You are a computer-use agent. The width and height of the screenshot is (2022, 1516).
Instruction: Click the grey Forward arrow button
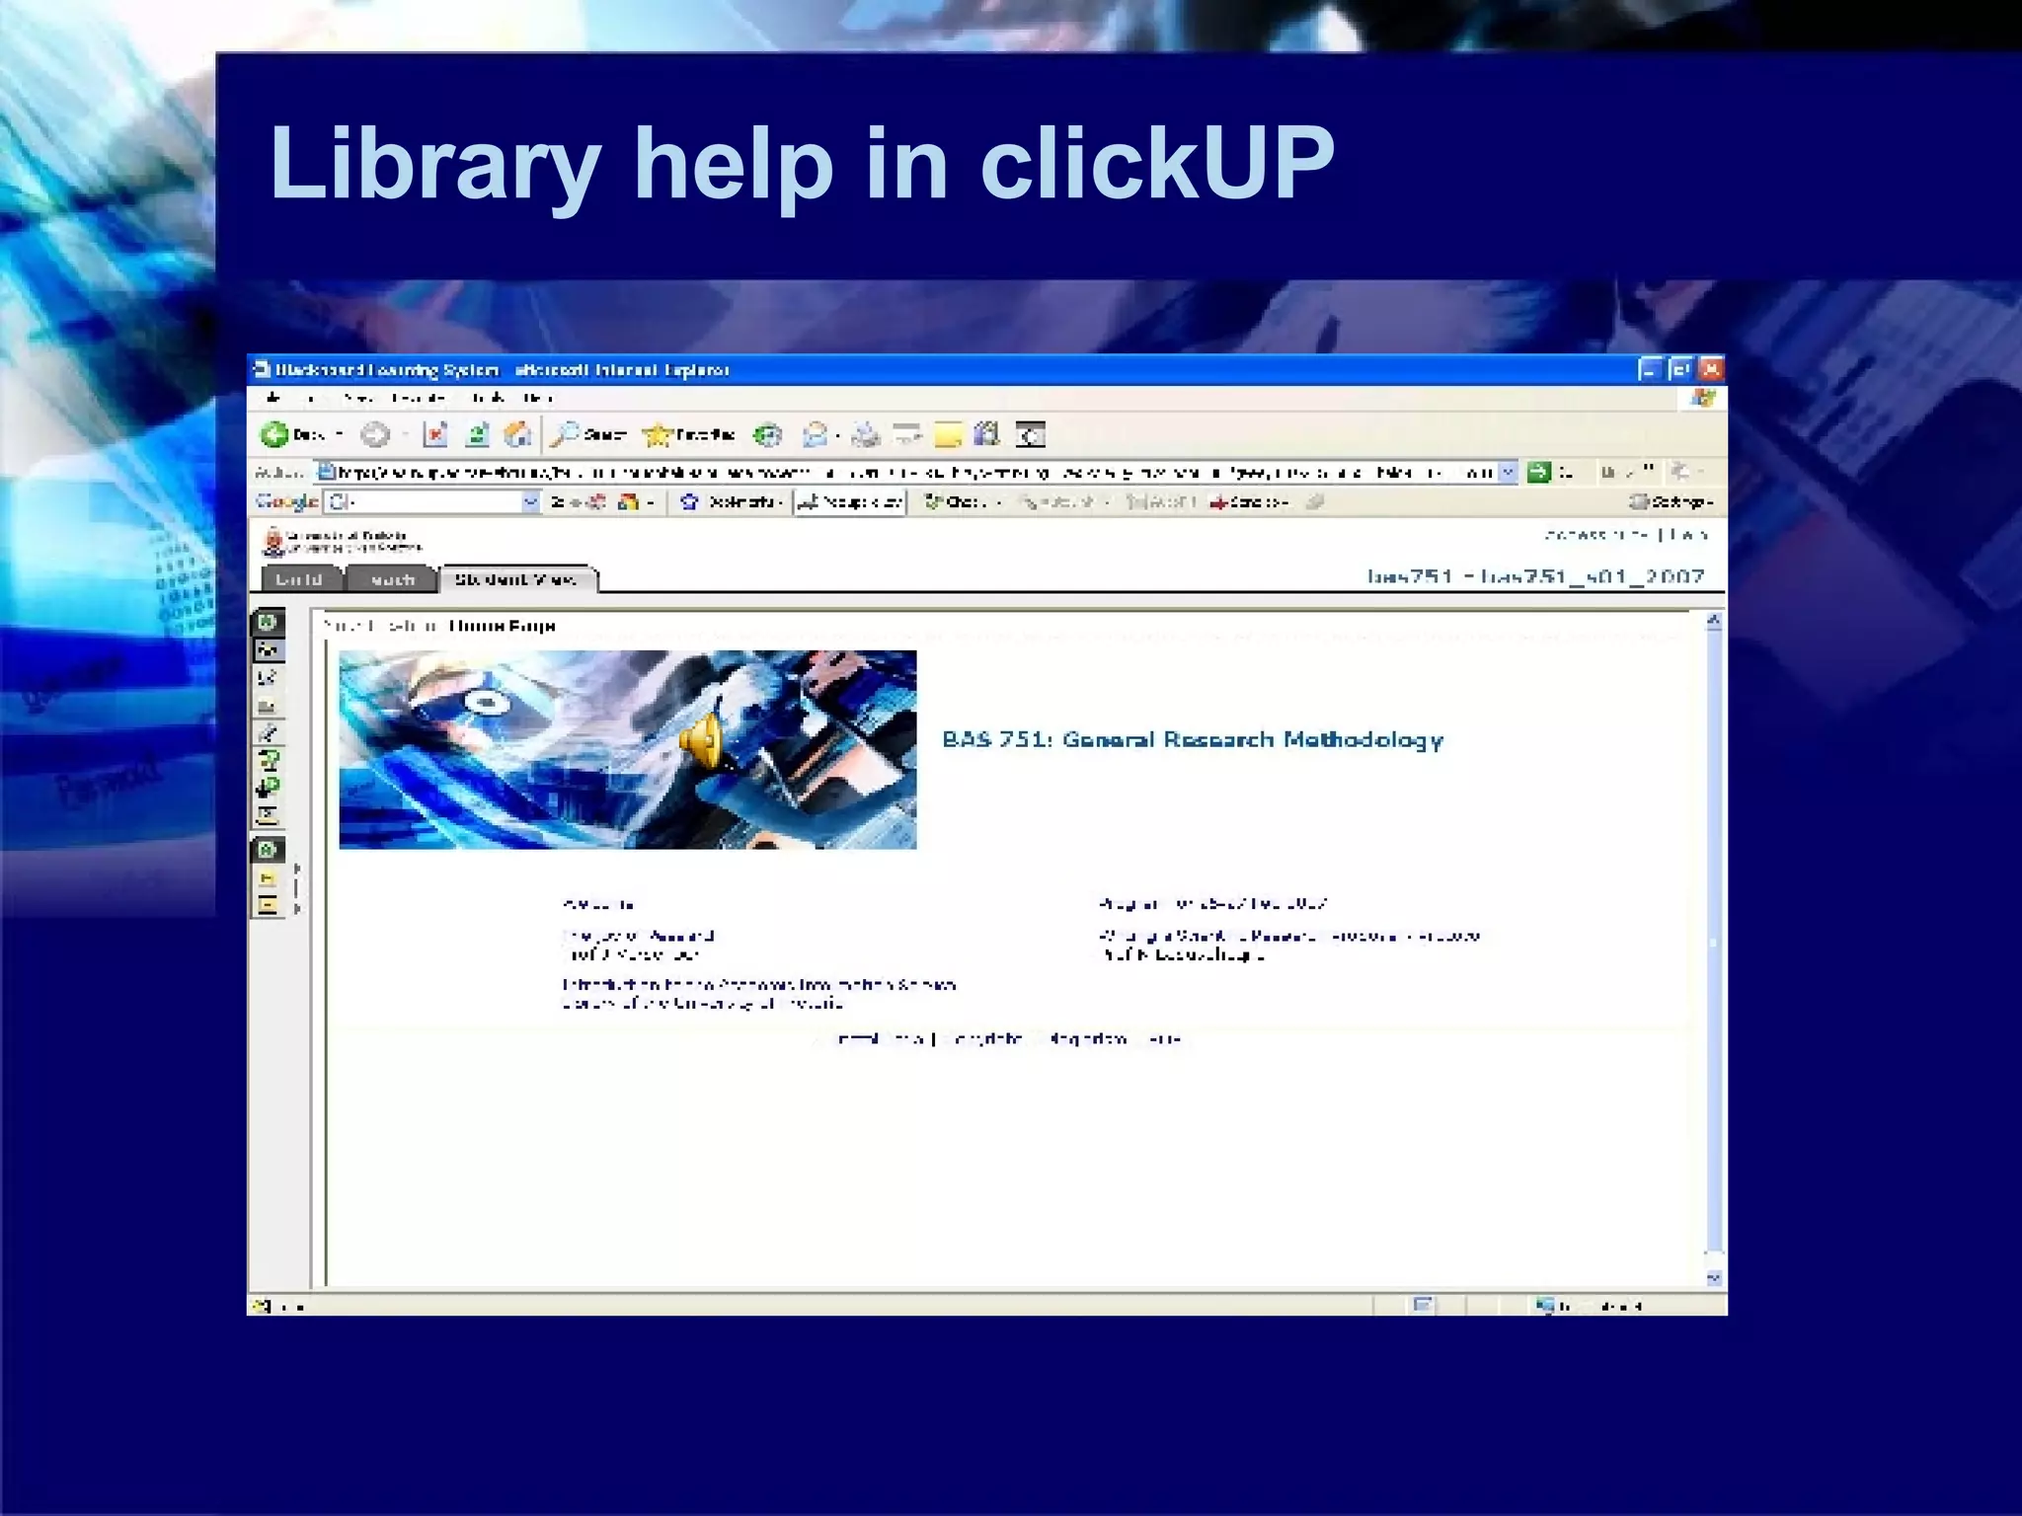click(x=375, y=434)
